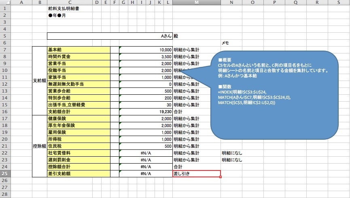Click the selected 差し引き cell
This screenshot has height=198, width=350.
(x=196, y=174)
